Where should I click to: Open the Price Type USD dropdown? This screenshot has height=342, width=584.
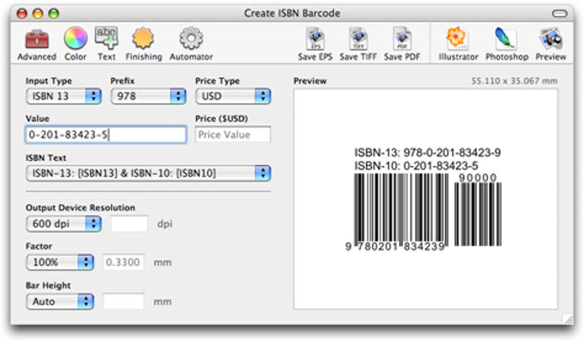(233, 97)
